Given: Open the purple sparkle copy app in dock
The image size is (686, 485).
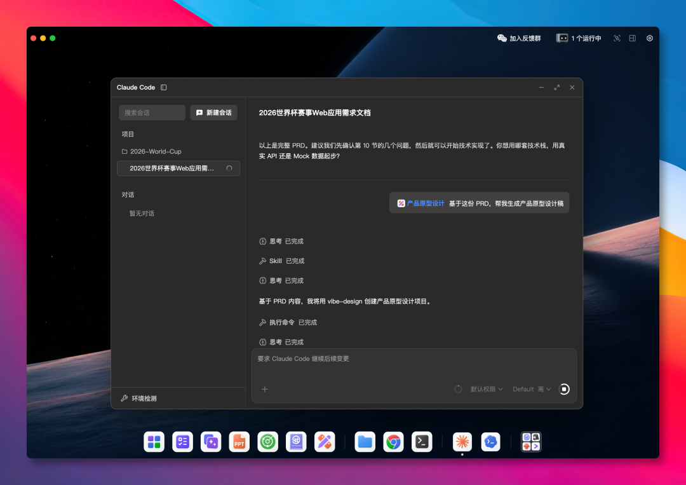Looking at the screenshot, I should click(211, 442).
